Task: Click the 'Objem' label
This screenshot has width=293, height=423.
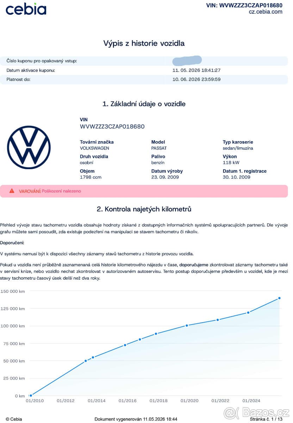Action: pyautogui.click(x=87, y=171)
